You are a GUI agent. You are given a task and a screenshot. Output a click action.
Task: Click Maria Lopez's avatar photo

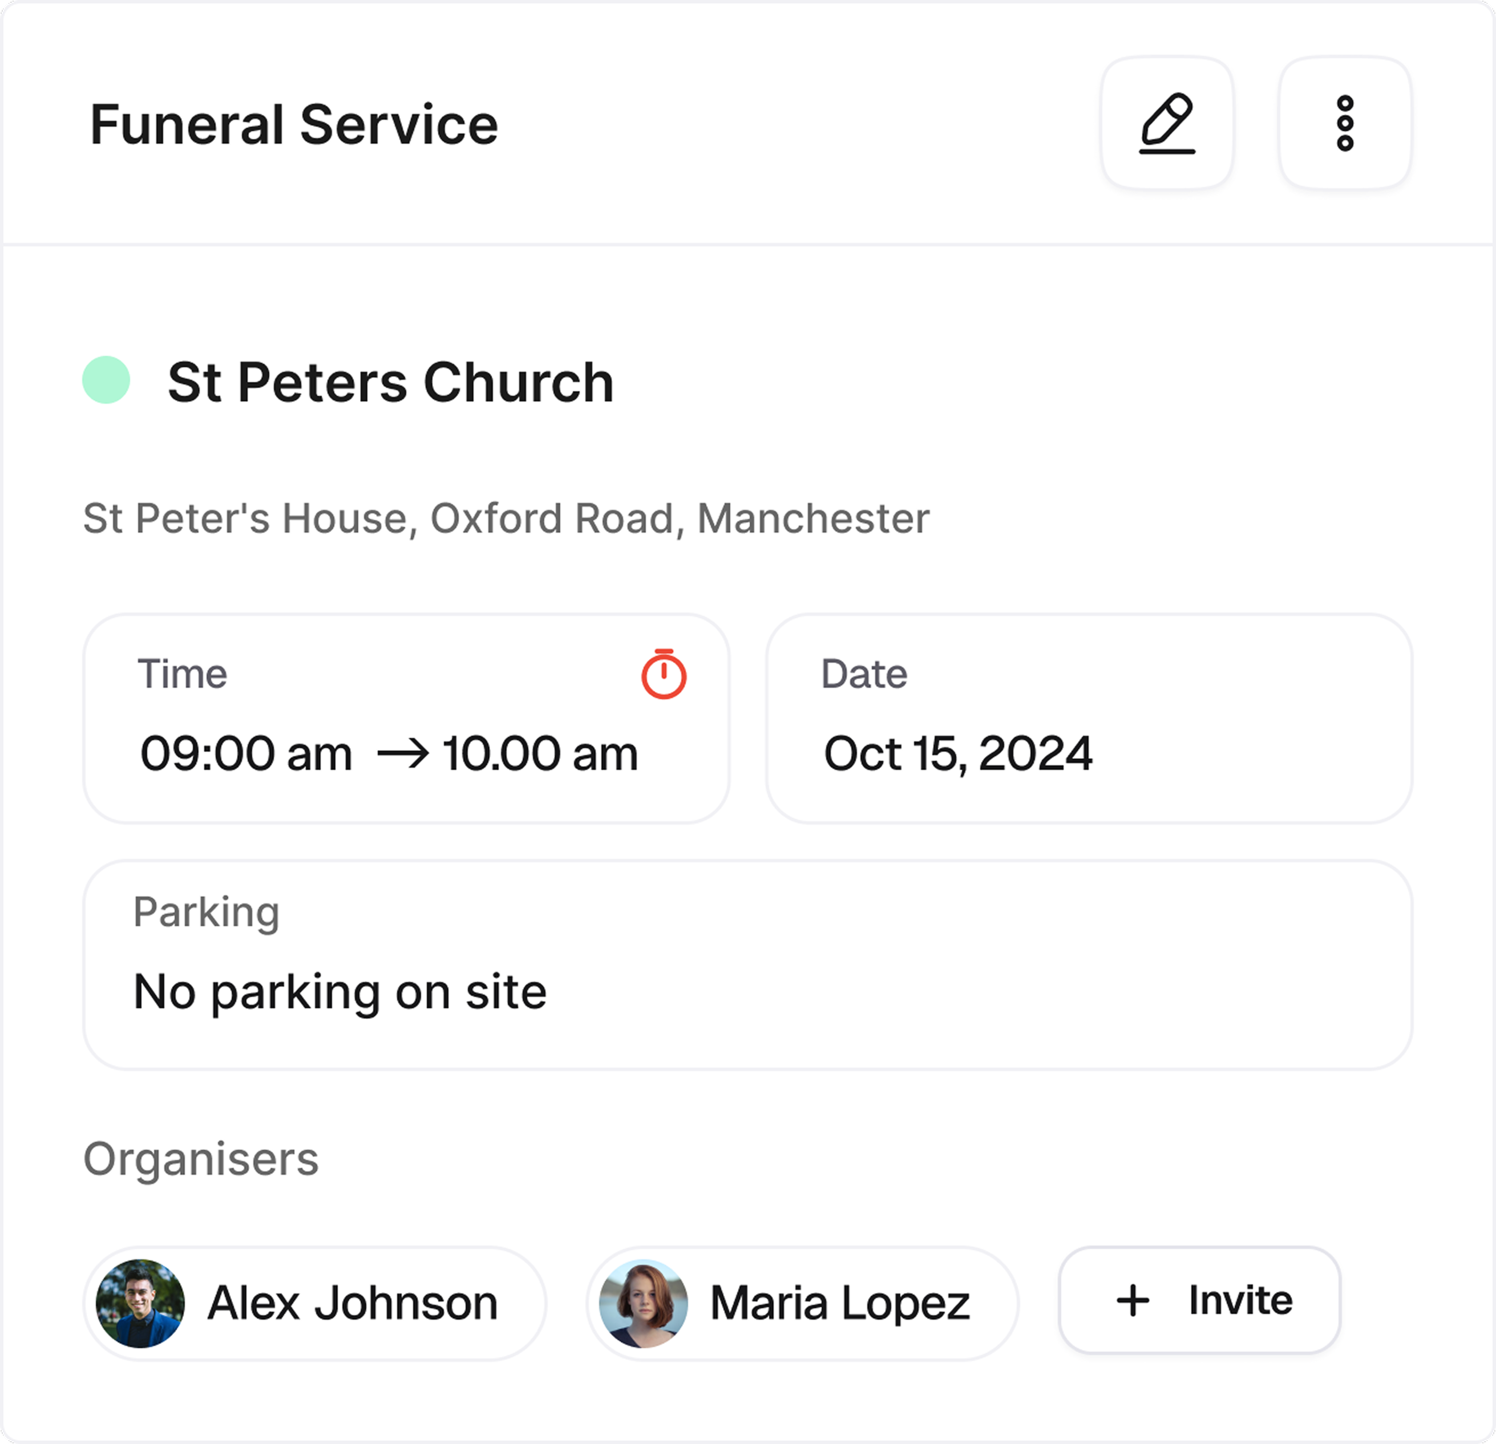point(644,1303)
